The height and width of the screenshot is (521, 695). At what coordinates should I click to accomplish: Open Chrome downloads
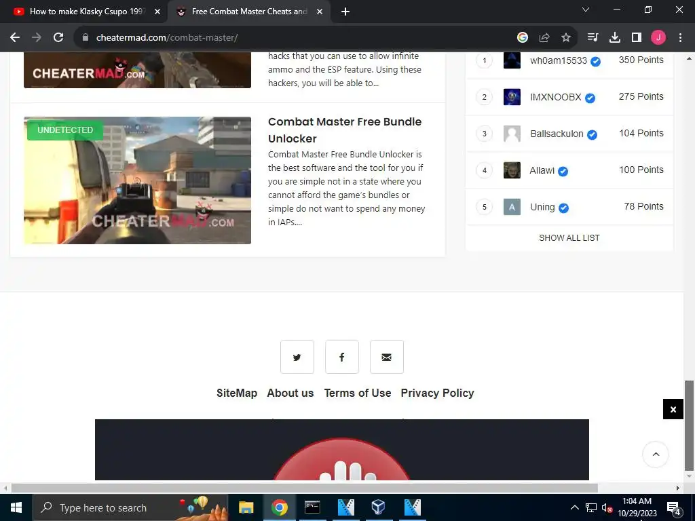pyautogui.click(x=615, y=38)
